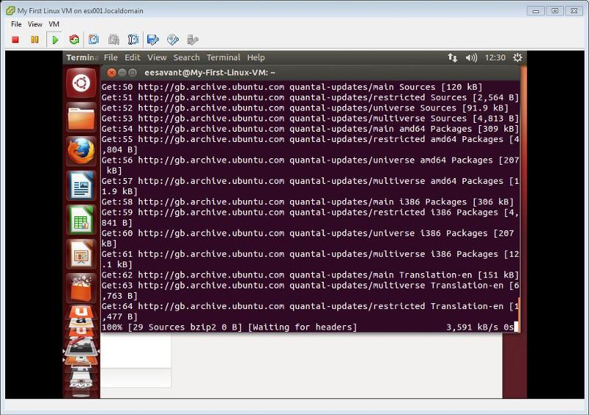Restart the guest with the reset icon

(x=74, y=40)
